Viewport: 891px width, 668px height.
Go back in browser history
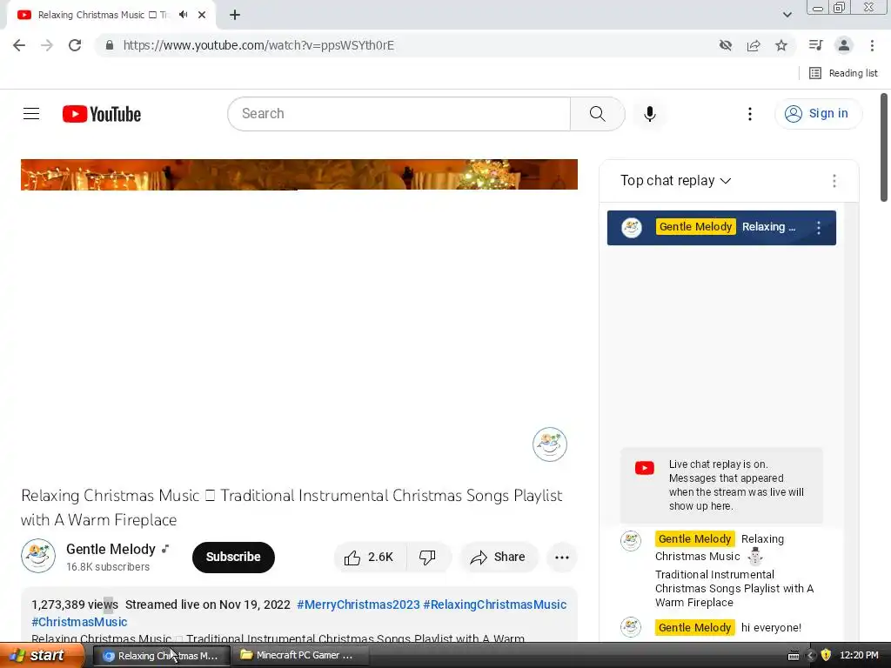pyautogui.click(x=19, y=45)
